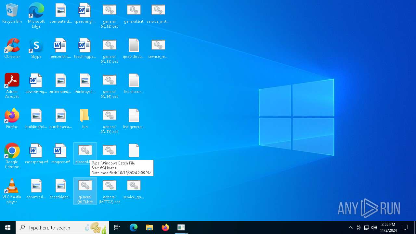
Task: Open the taskbar clock and calendar
Action: point(388,227)
